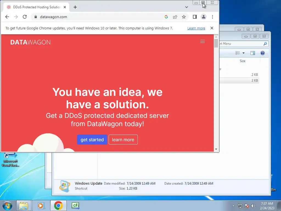Select the highlighted 2 KB file row
The width and height of the screenshot is (281, 211).
pyautogui.click(x=239, y=80)
